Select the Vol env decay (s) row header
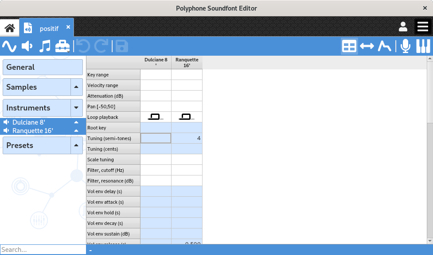Viewport: 433px width, 255px height. [x=113, y=223]
